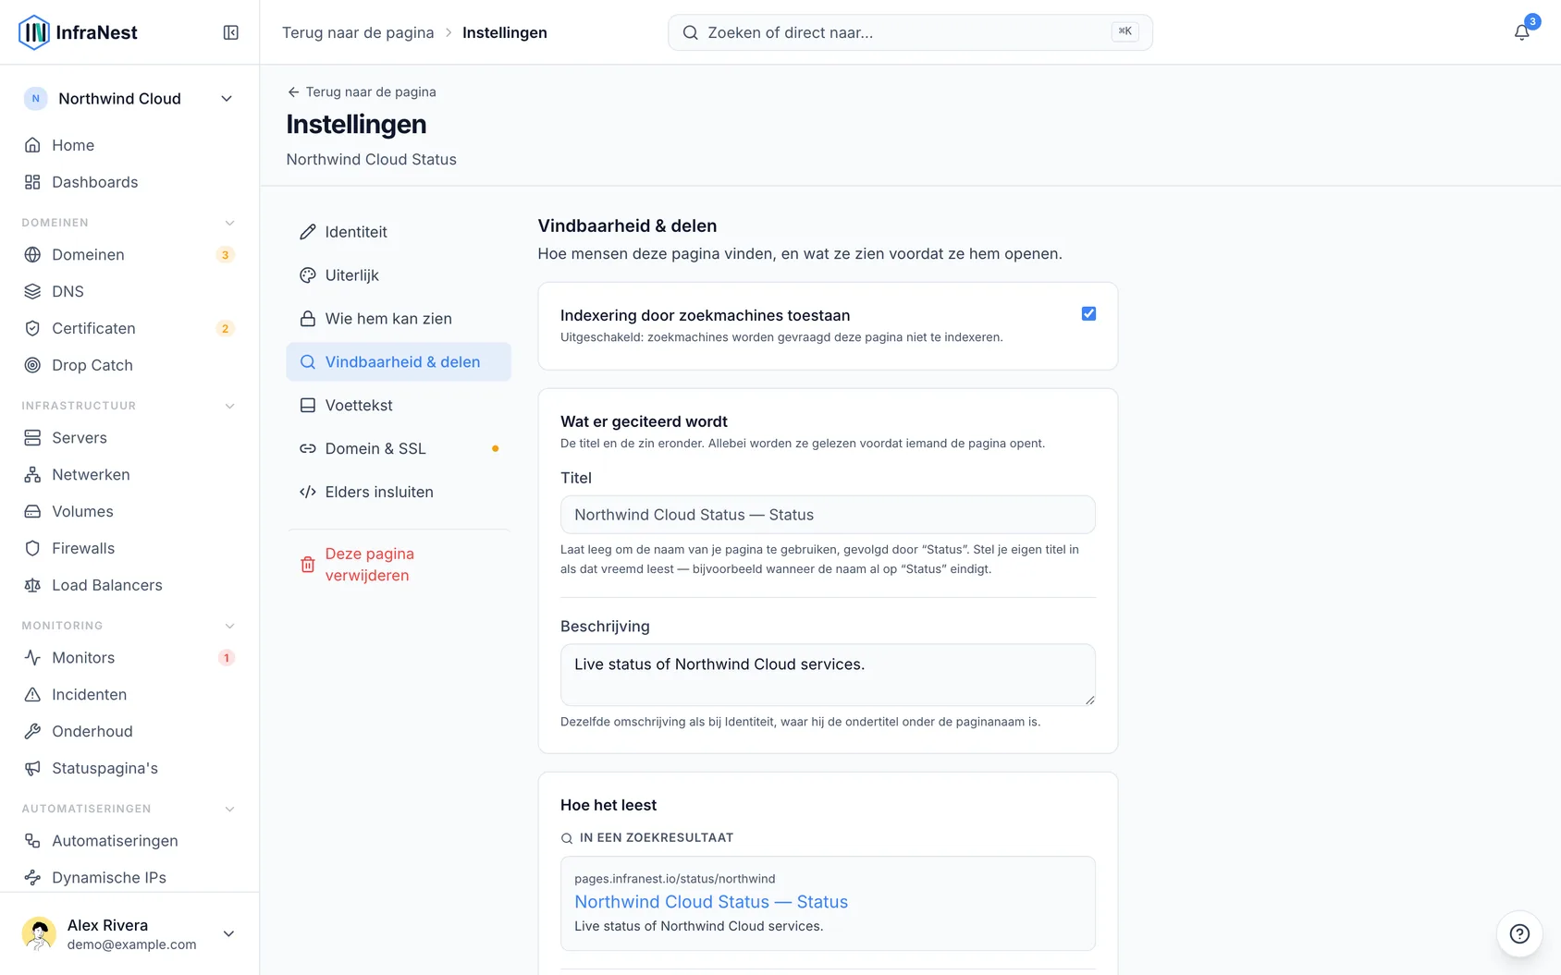Click the Drop Catch target icon
Screen dimensions: 1561x975
32,365
